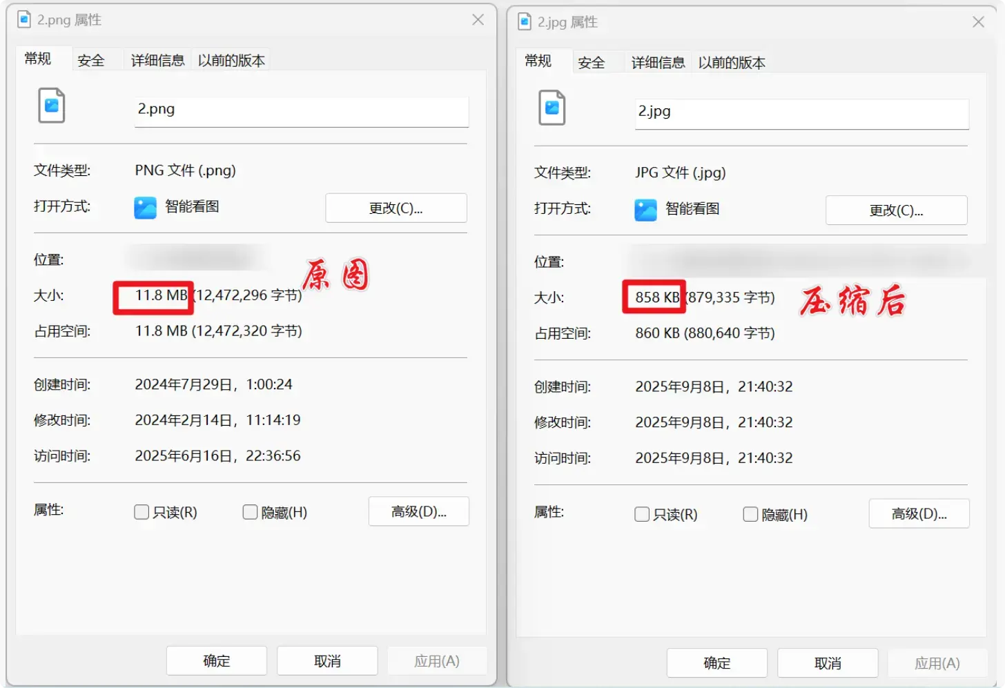1005x688 pixels.
Task: Click the 智能看图 app icon in 2.png dialog
Action: tap(145, 208)
